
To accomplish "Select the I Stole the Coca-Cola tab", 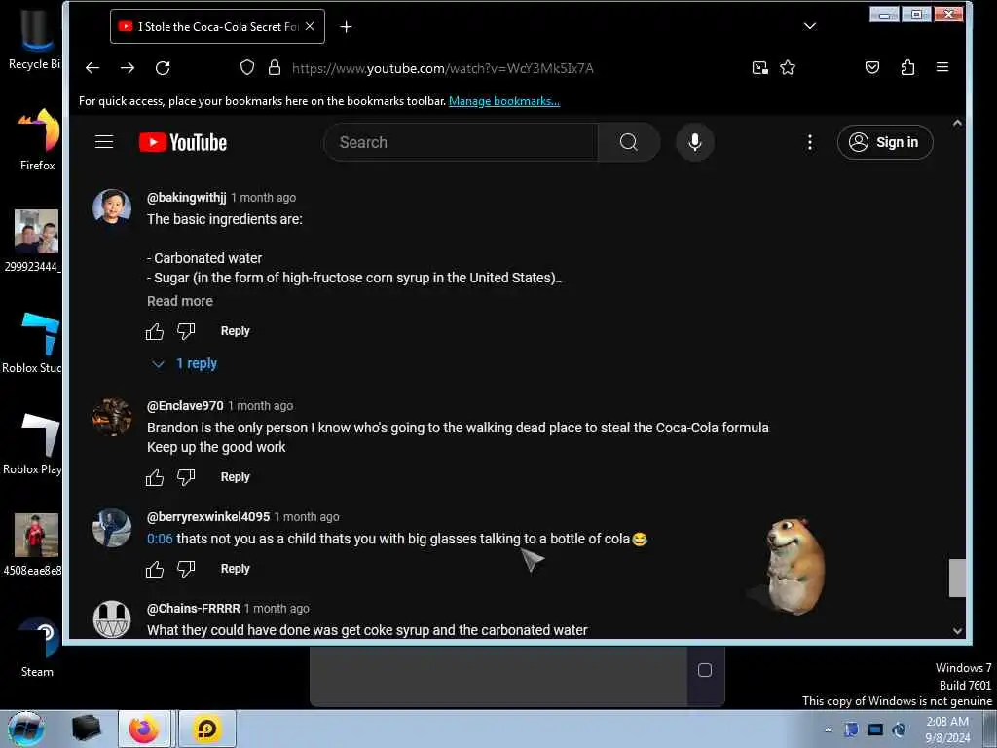I will pyautogui.click(x=217, y=26).
